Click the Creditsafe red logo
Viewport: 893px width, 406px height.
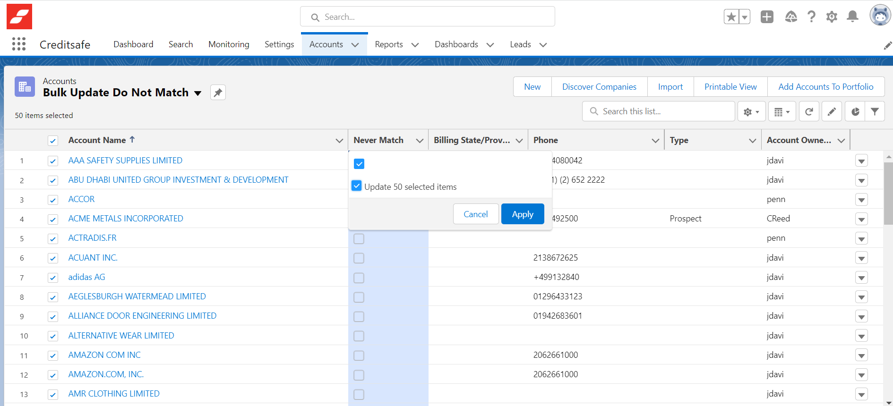coord(19,17)
